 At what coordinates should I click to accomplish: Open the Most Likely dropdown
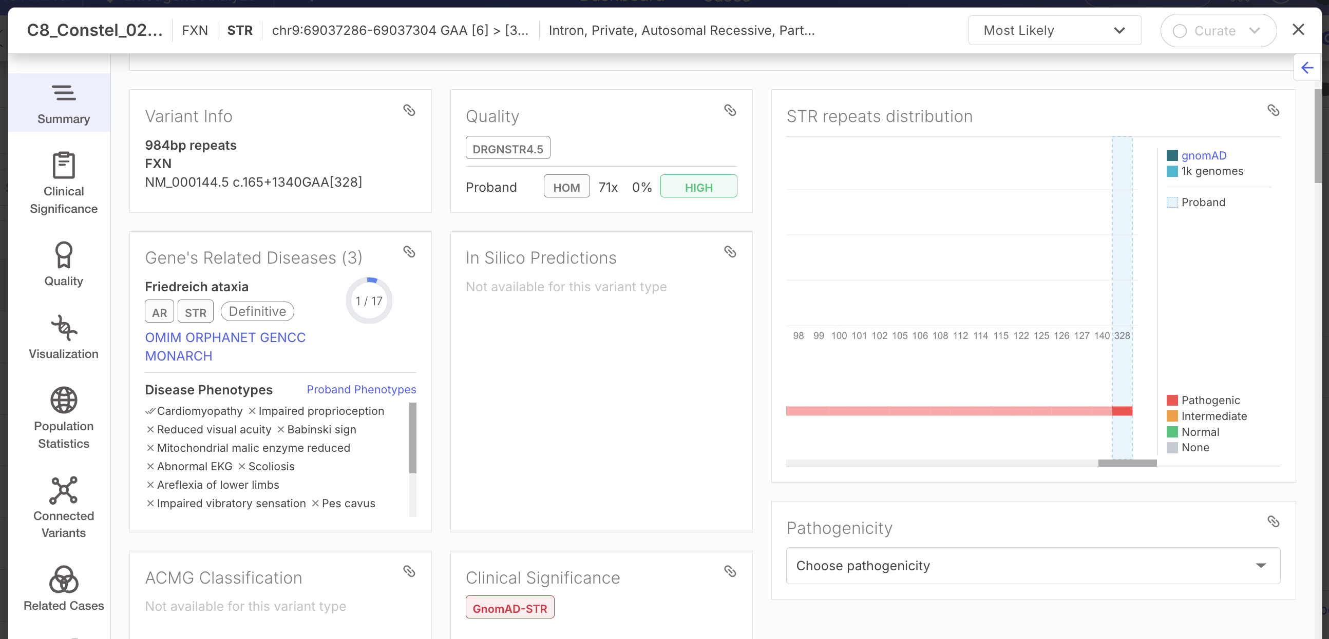1054,31
